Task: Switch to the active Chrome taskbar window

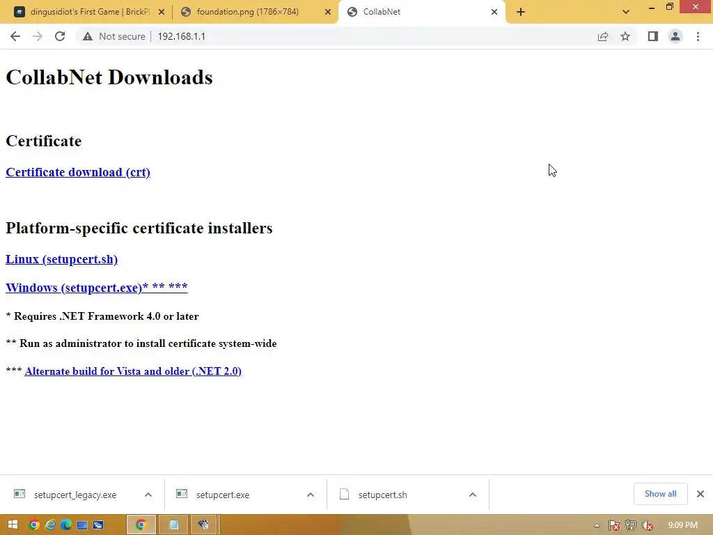Action: click(x=141, y=525)
